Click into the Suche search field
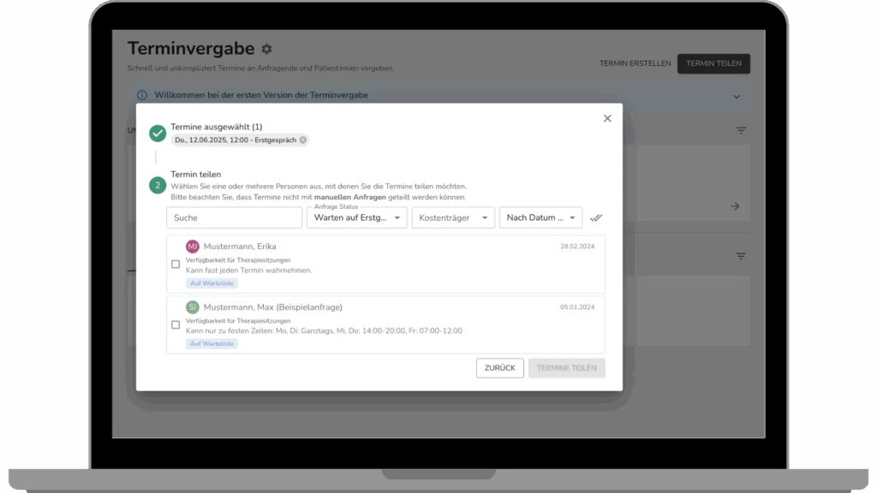877x493 pixels. 234,218
